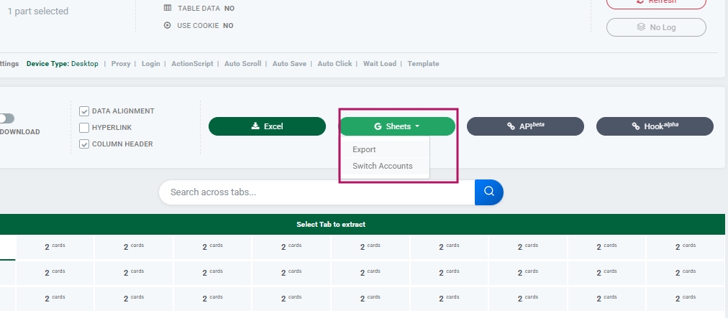Open the Template settings link

click(423, 64)
